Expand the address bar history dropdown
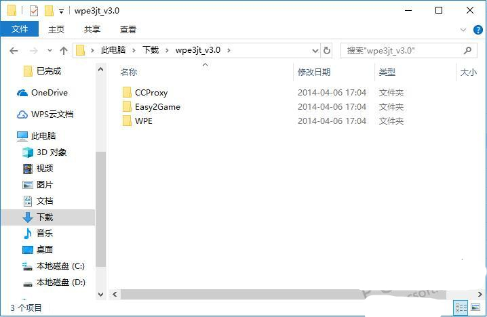 [x=315, y=51]
